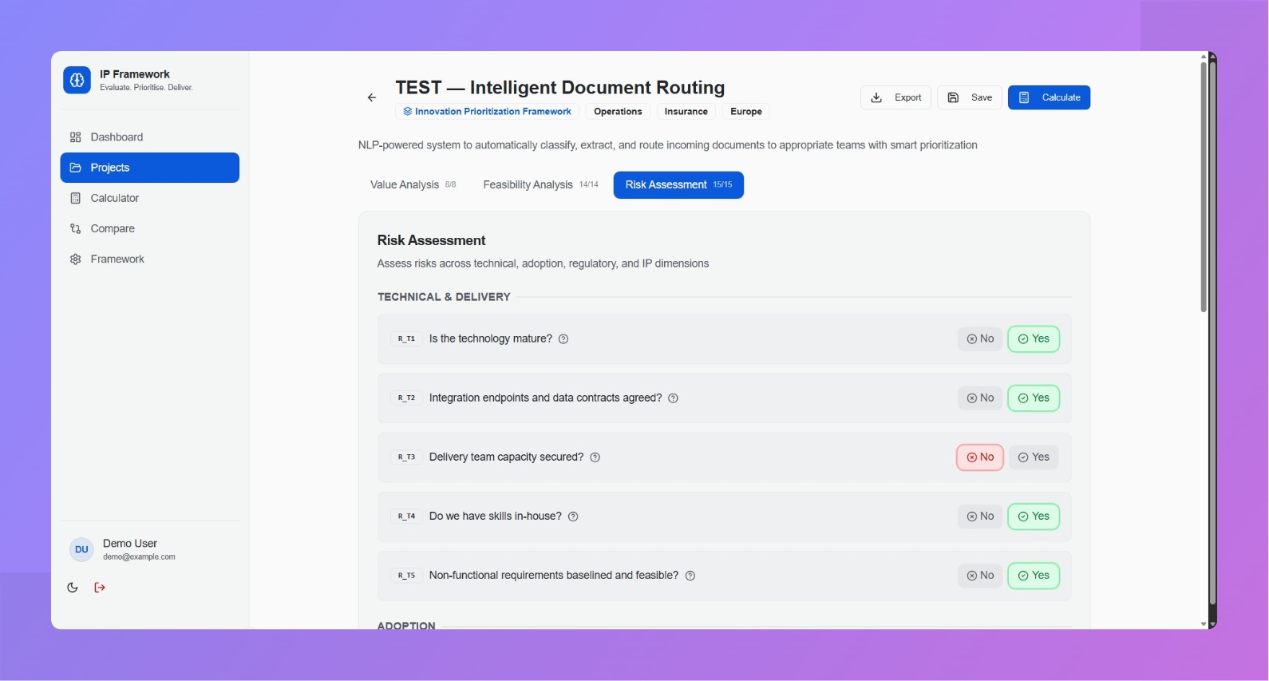Click the IP Framework brain logo
Screen dimensions: 1269x681
(77, 80)
